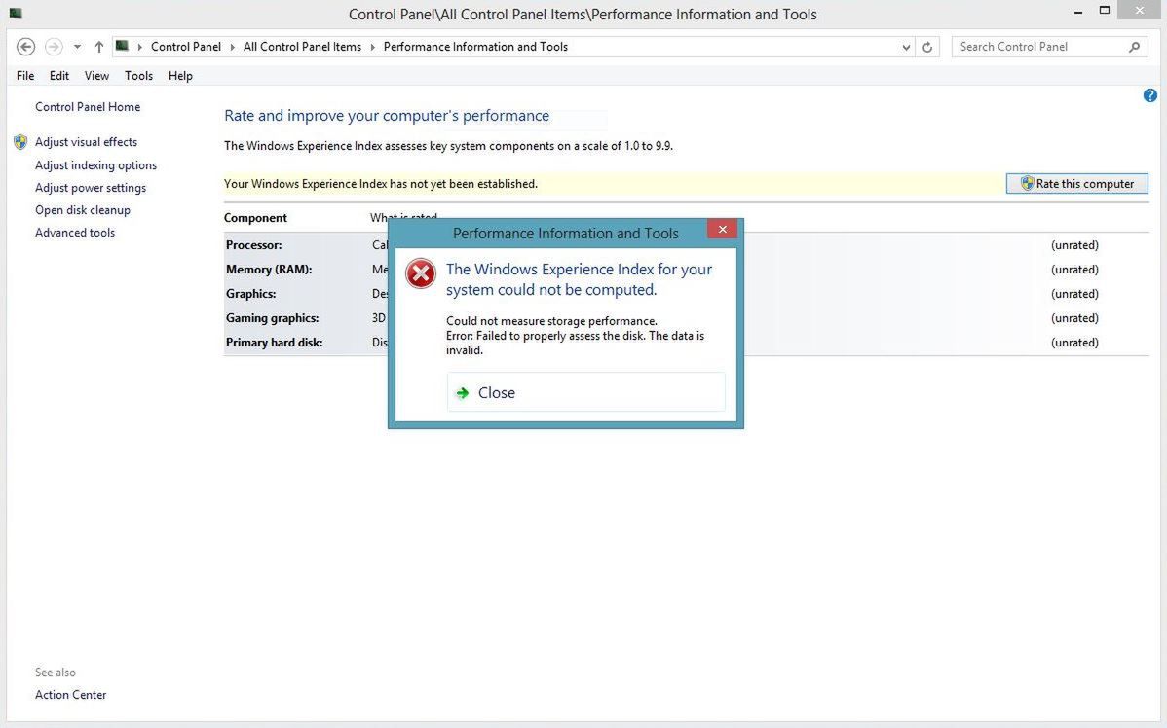Click the blue help question mark icon
Image resolution: width=1167 pixels, height=728 pixels.
click(1149, 95)
